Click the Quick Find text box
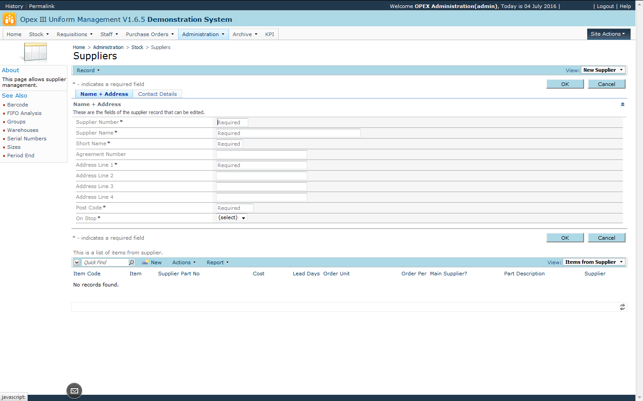Viewport: 643px width, 401px height. coord(105,262)
